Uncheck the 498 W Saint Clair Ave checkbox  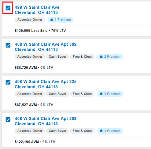coord(8,8)
